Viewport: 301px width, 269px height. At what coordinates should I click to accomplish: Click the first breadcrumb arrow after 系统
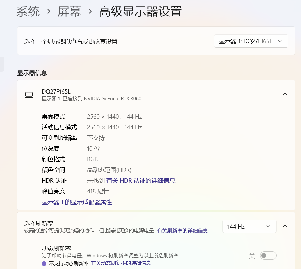(x=49, y=12)
